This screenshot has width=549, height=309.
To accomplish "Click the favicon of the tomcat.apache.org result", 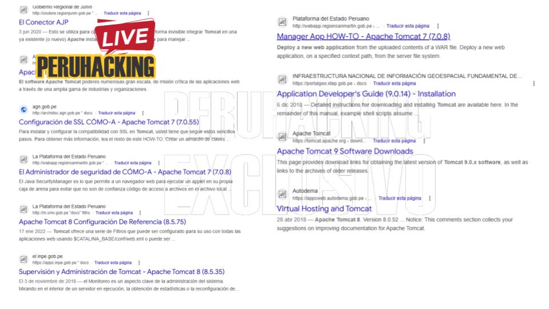I will point(282,137).
